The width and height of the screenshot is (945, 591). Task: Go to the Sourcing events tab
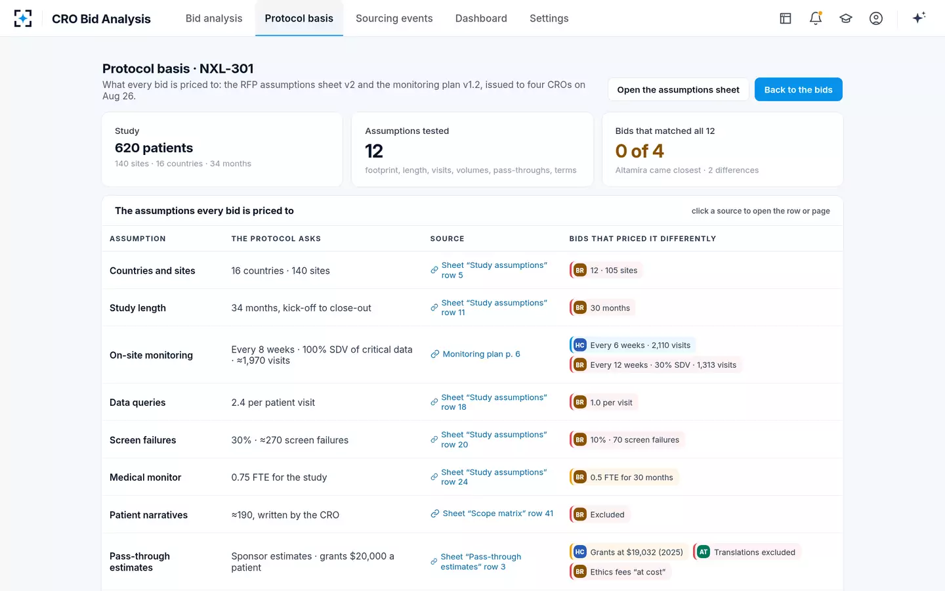pos(394,18)
